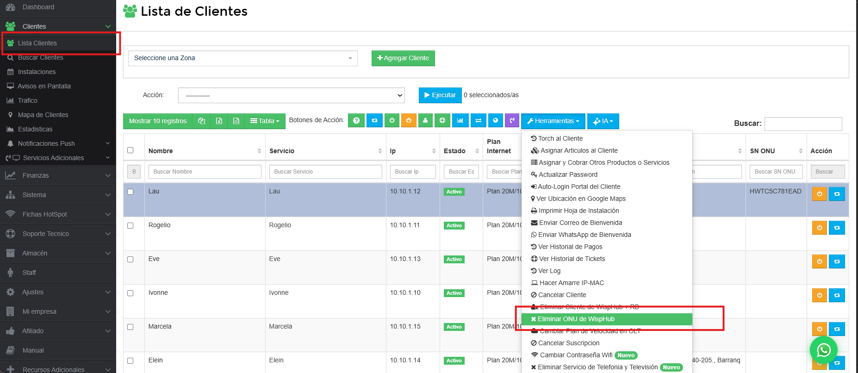This screenshot has height=373, width=858.
Task: Open the WhatsApp chat floating button
Action: tap(824, 350)
